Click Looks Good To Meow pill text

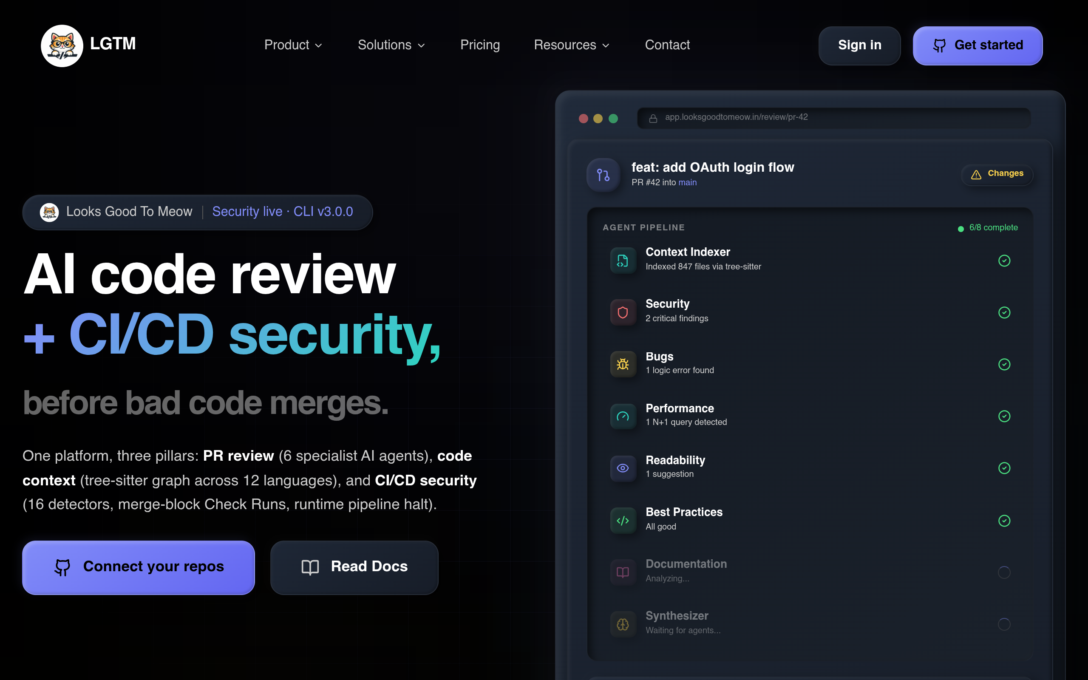click(129, 212)
